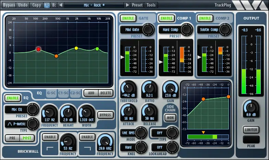Click the Output Gain knob at 0.0 dB

click(251, 108)
